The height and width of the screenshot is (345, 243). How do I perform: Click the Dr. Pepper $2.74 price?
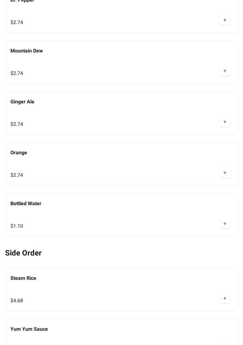[17, 22]
